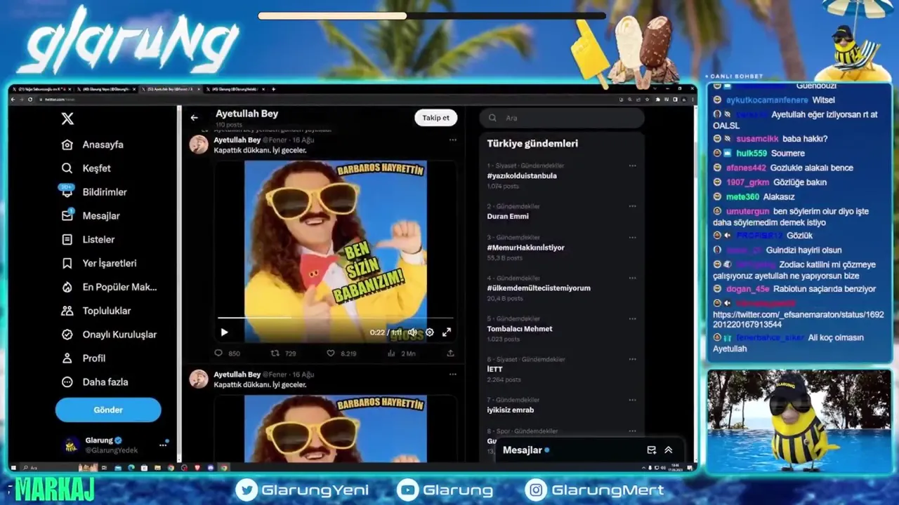This screenshot has width=899, height=505.
Task: Open #yazıkolduistanbula trend
Action: pyautogui.click(x=522, y=176)
